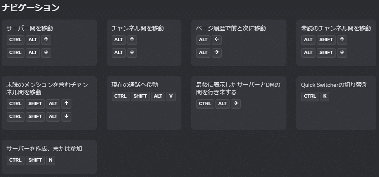The width and height of the screenshot is (379, 177).
Task: Select the down arrow key under 未読のチャンネル間を移動
Action: tap(342, 53)
